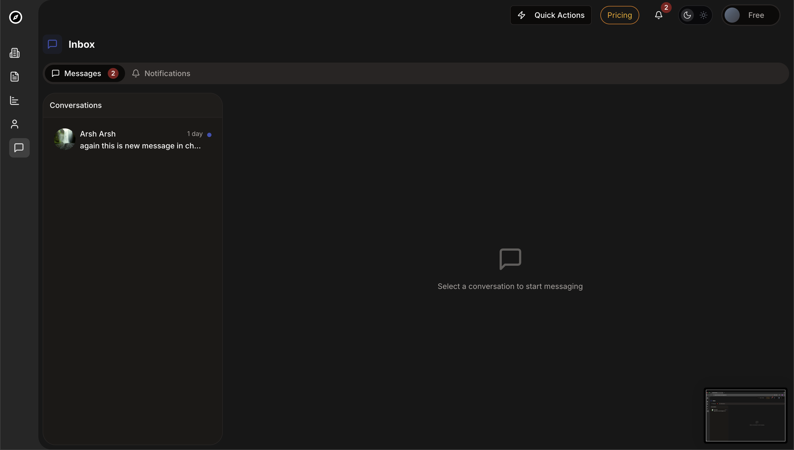Open the Arsh Arsh conversation

click(133, 140)
